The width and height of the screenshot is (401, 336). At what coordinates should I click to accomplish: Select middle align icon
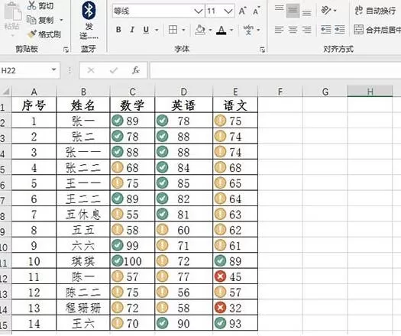293,11
